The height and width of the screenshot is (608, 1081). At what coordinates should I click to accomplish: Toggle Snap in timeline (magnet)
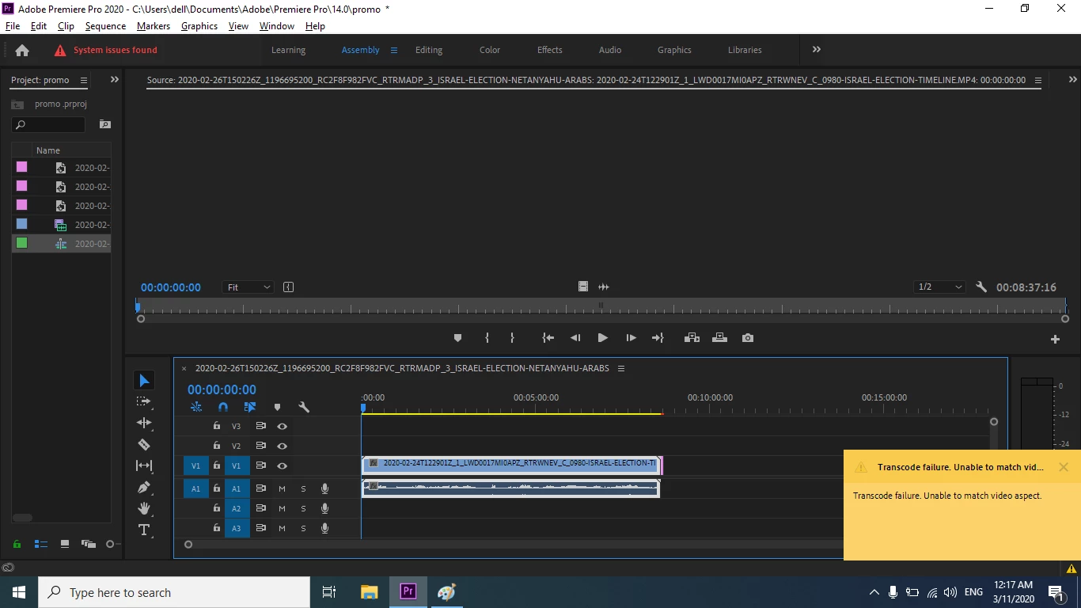pos(223,407)
